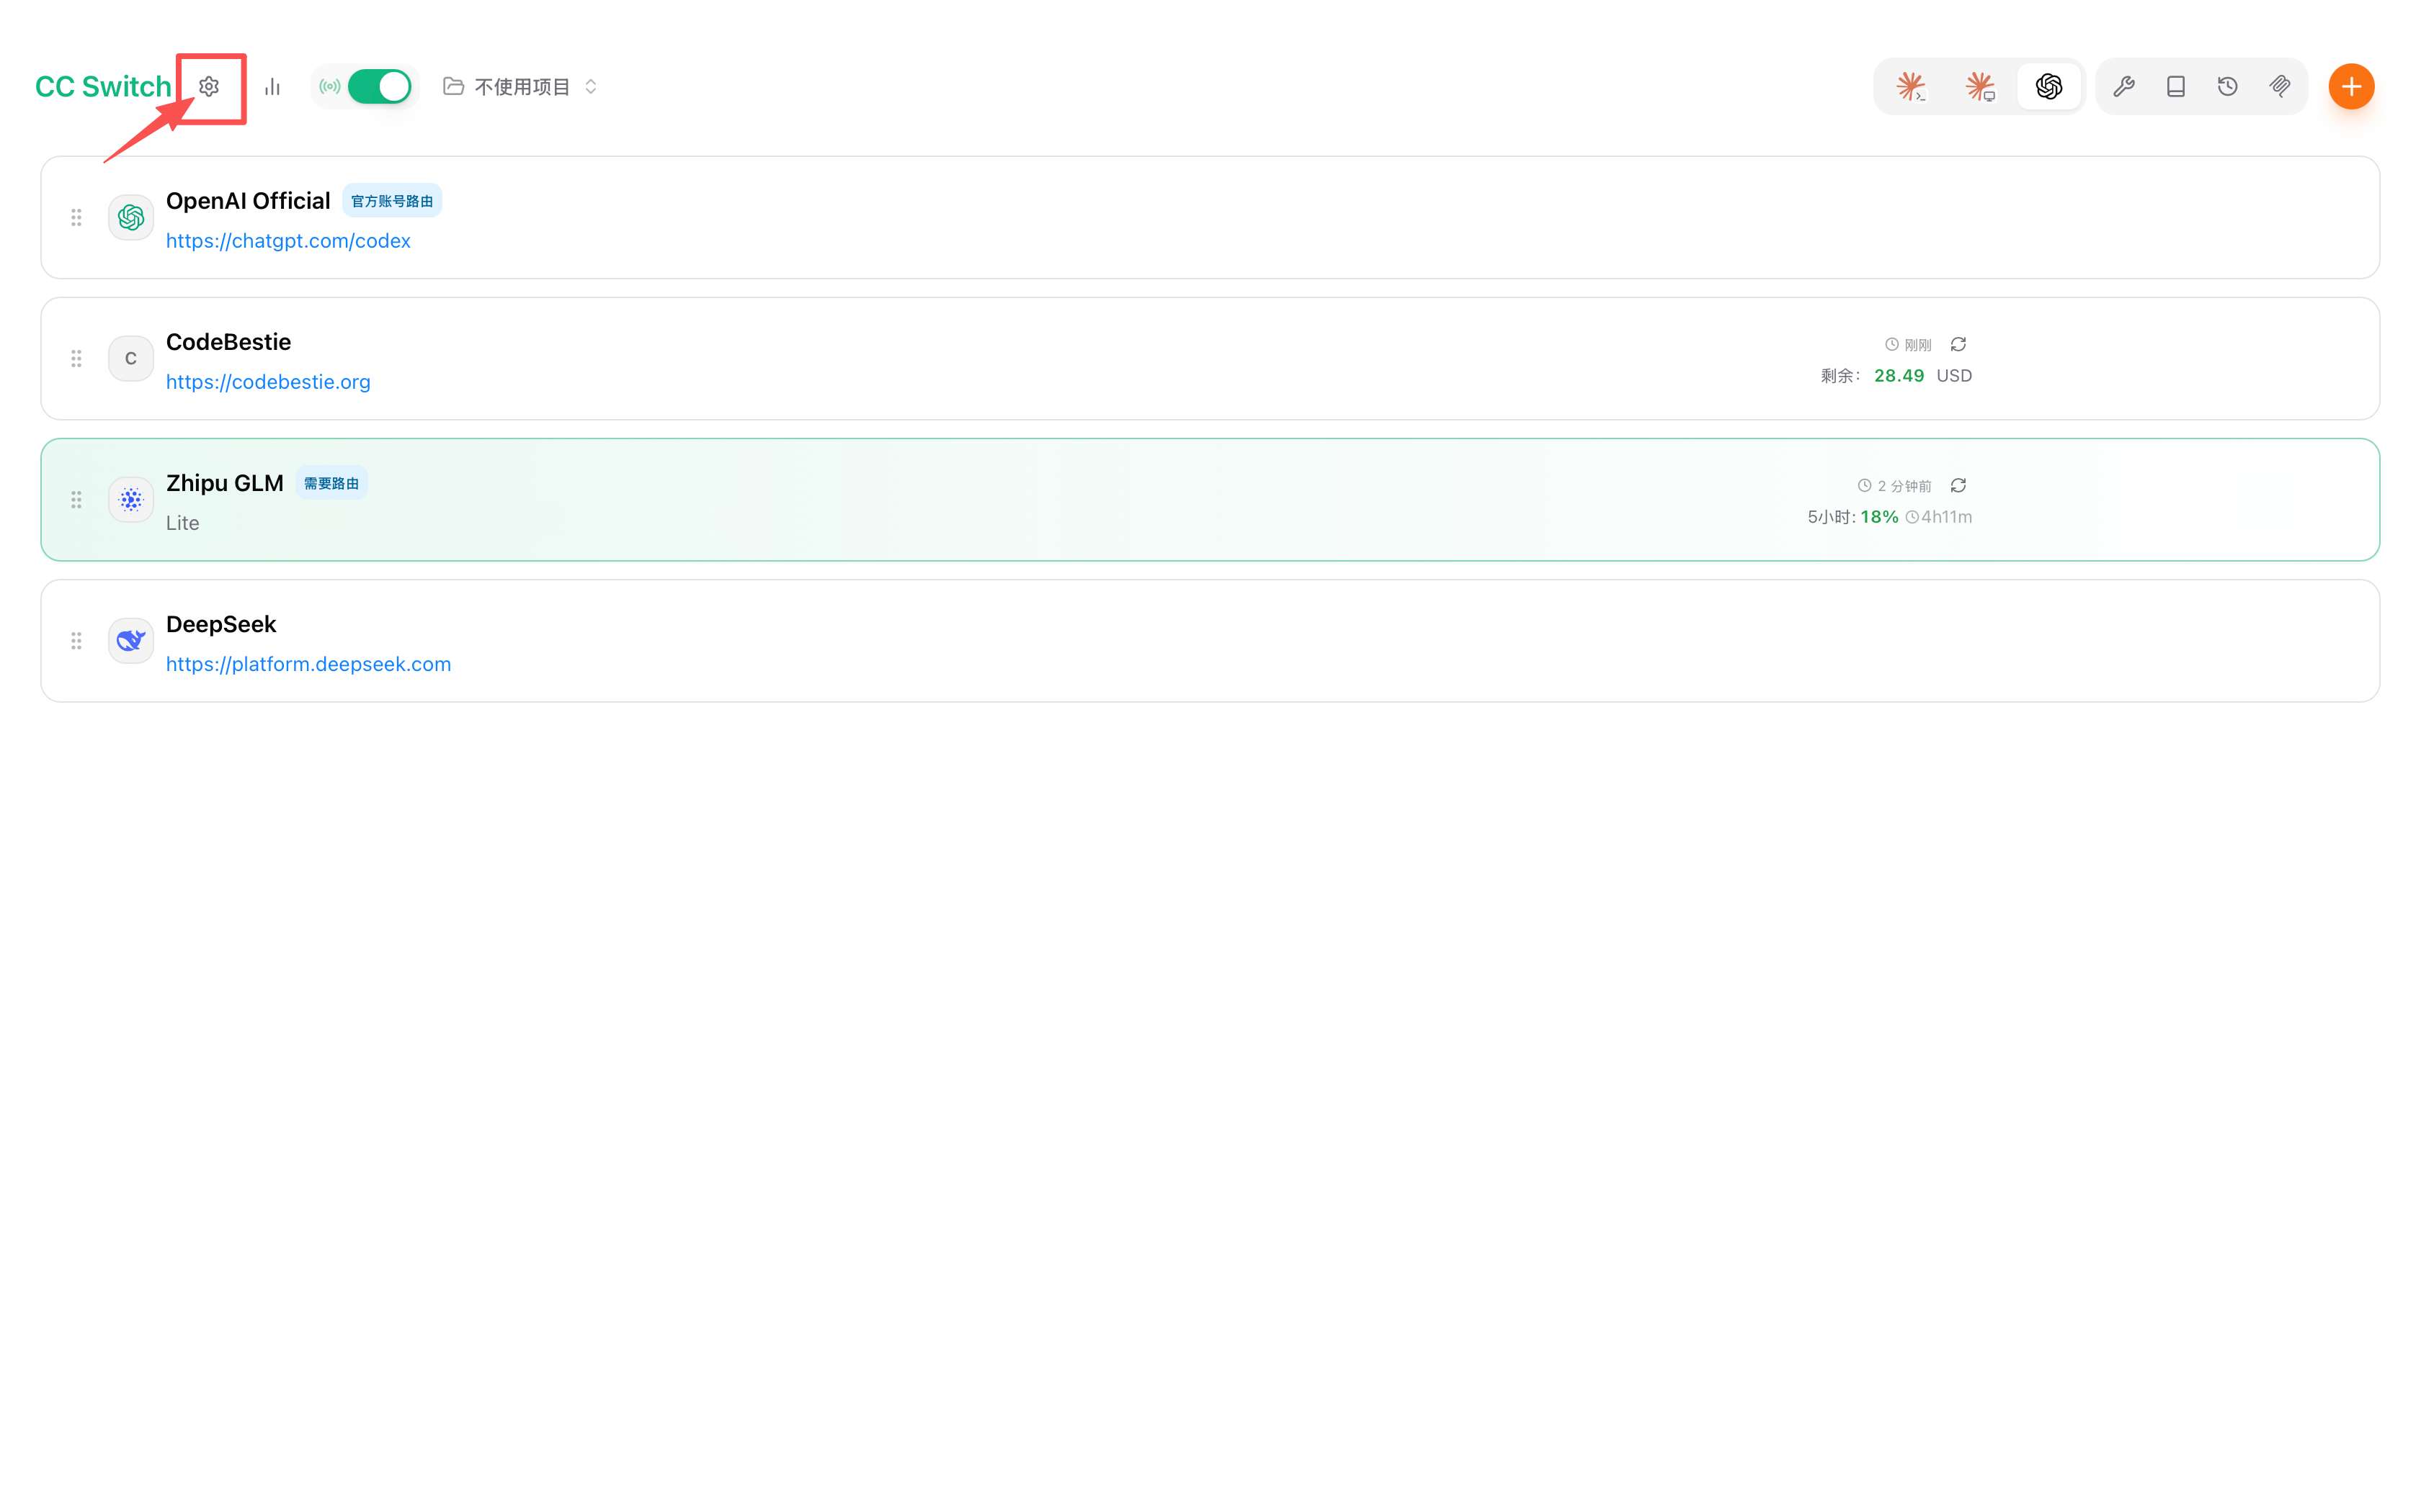The image size is (2421, 1512).
Task: Click the OpenAI Official provider name
Action: [x=248, y=201]
